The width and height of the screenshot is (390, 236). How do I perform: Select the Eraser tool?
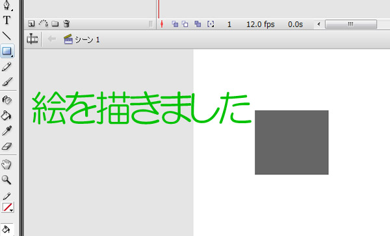6,146
